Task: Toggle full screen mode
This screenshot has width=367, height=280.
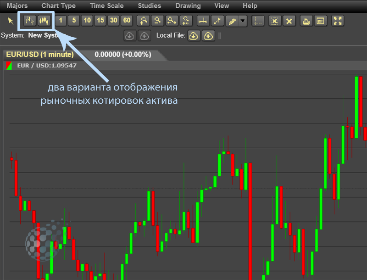Action: (338, 21)
